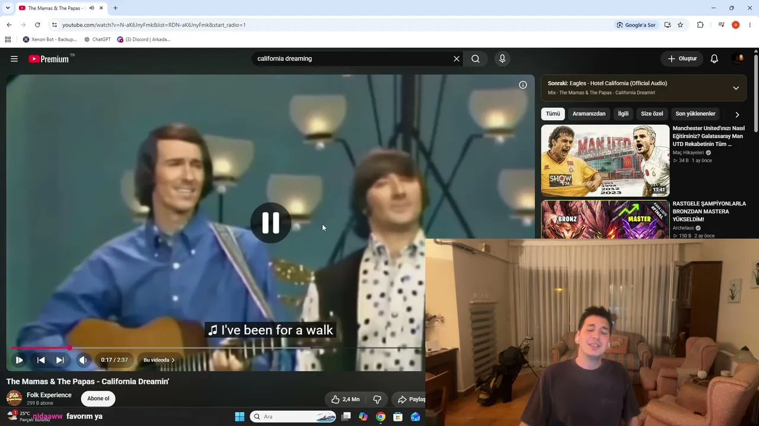Open the Folk Experience channel name link
Image resolution: width=759 pixels, height=426 pixels.
(x=49, y=395)
